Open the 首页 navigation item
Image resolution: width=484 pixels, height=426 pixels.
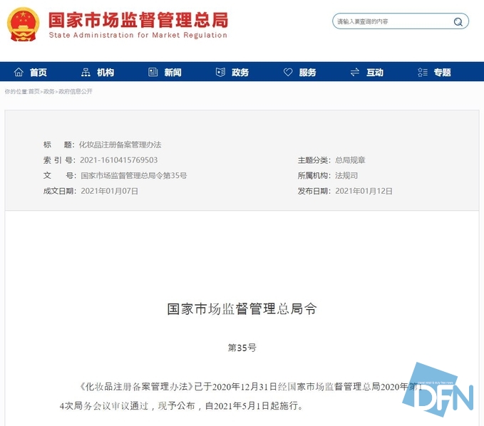pos(38,73)
